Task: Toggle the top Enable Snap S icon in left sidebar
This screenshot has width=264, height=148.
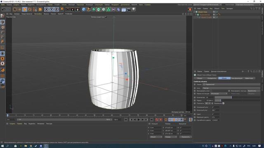Action: pyautogui.click(x=2, y=54)
